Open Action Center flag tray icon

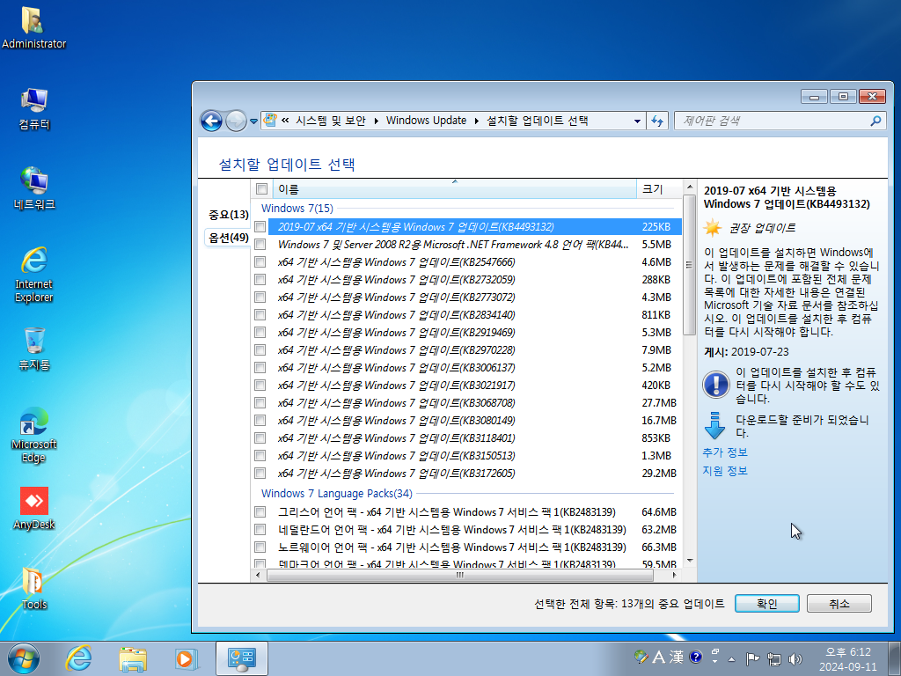752,658
